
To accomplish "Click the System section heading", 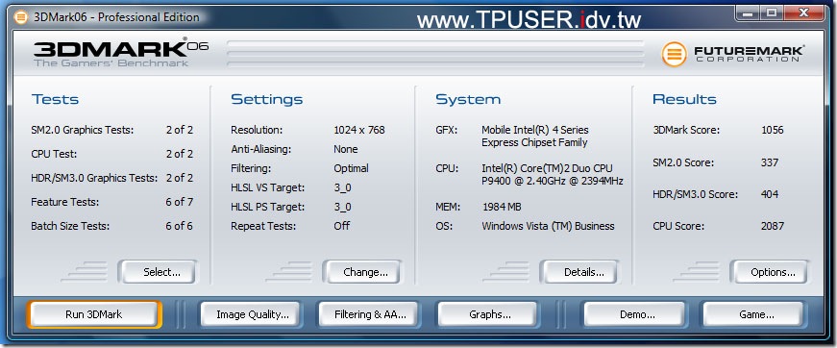I will coord(468,99).
